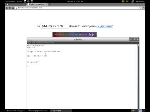The image size is (150, 112).
Task: Click the biz banner advertisement
Action: click(x=75, y=35)
